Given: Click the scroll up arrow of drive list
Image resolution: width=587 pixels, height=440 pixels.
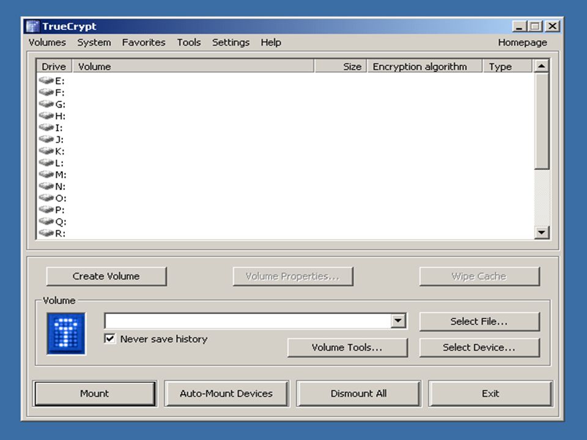Looking at the screenshot, I should click(542, 66).
